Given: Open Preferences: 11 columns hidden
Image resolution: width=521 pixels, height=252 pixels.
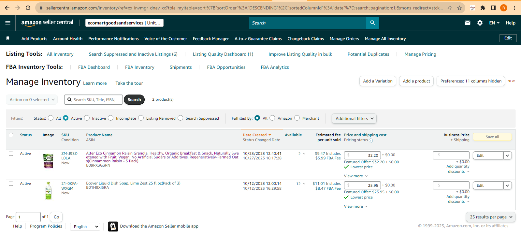Looking at the screenshot, I should (x=471, y=81).
